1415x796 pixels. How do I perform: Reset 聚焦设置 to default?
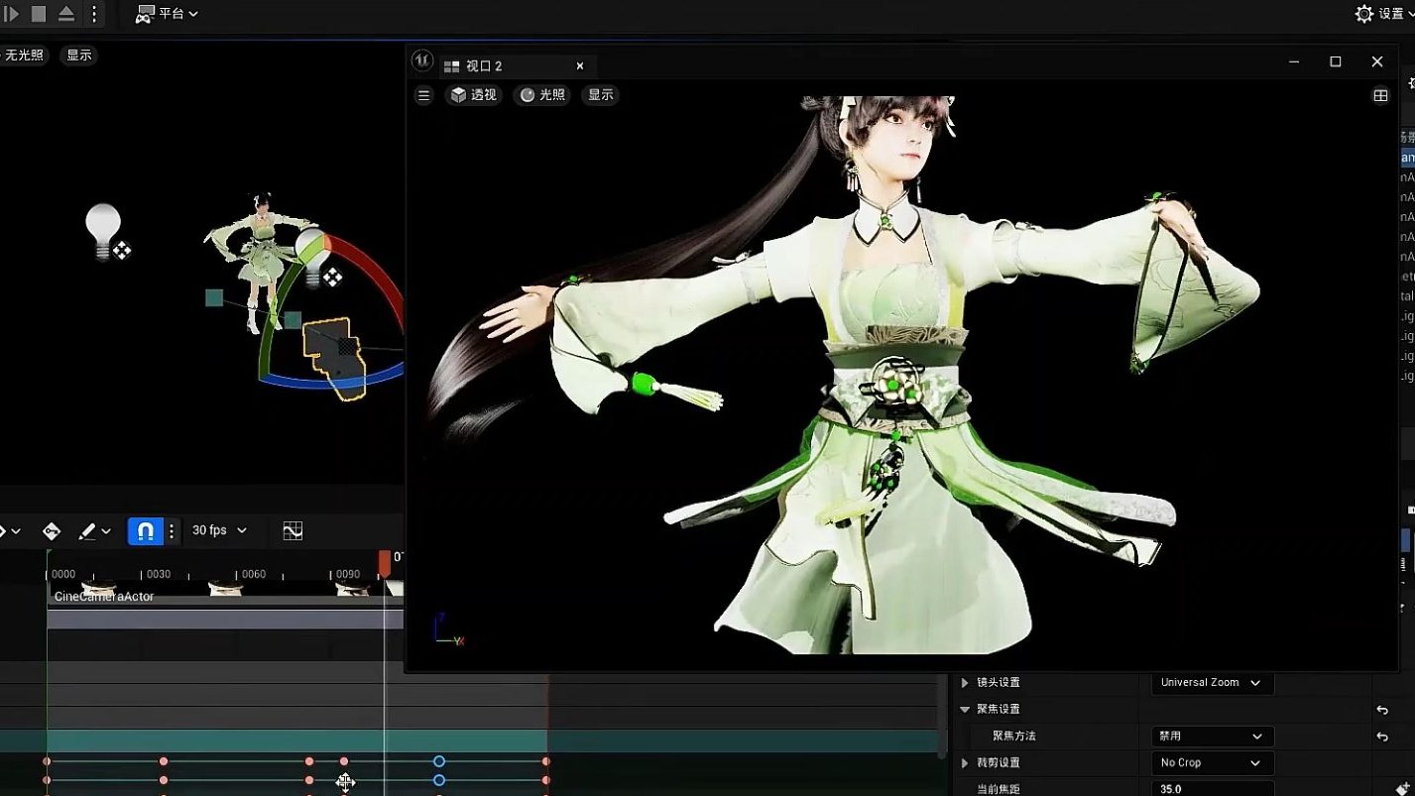coord(1382,710)
